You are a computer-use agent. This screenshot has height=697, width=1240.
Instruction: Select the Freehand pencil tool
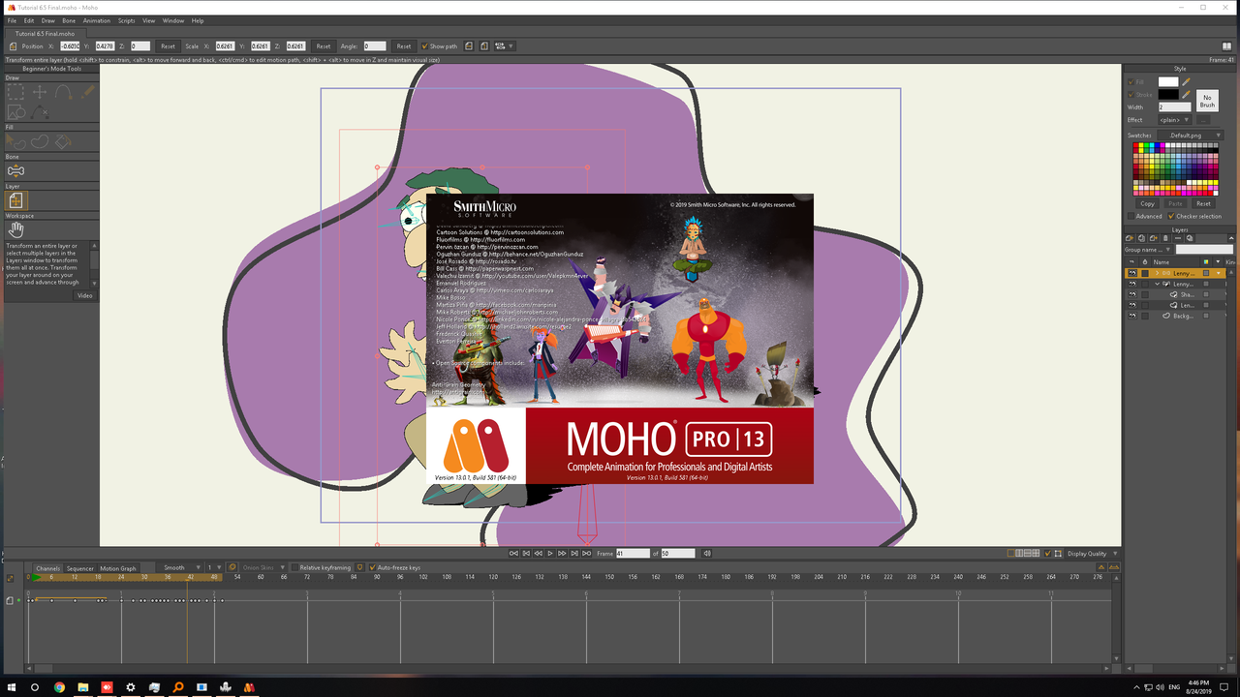click(87, 92)
